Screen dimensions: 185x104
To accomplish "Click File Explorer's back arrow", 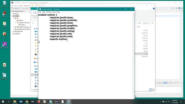I will click(x=33, y=23).
